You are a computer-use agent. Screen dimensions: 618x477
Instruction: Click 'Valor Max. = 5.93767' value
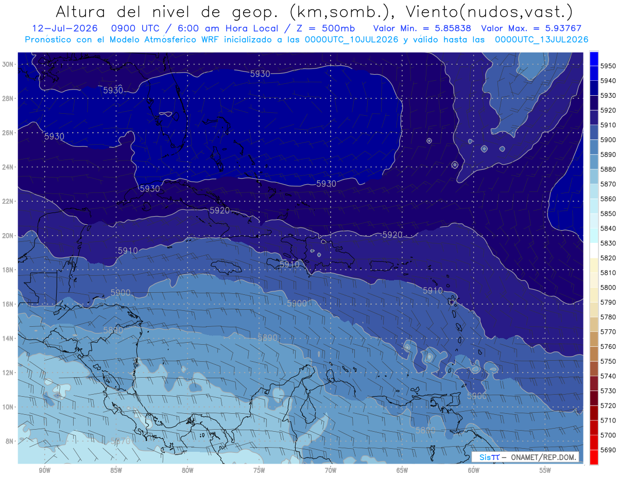coord(531,28)
